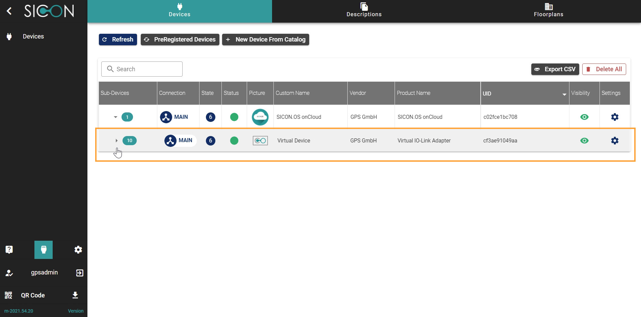This screenshot has width=641, height=317.
Task: Click the Search input field
Action: tap(142, 69)
